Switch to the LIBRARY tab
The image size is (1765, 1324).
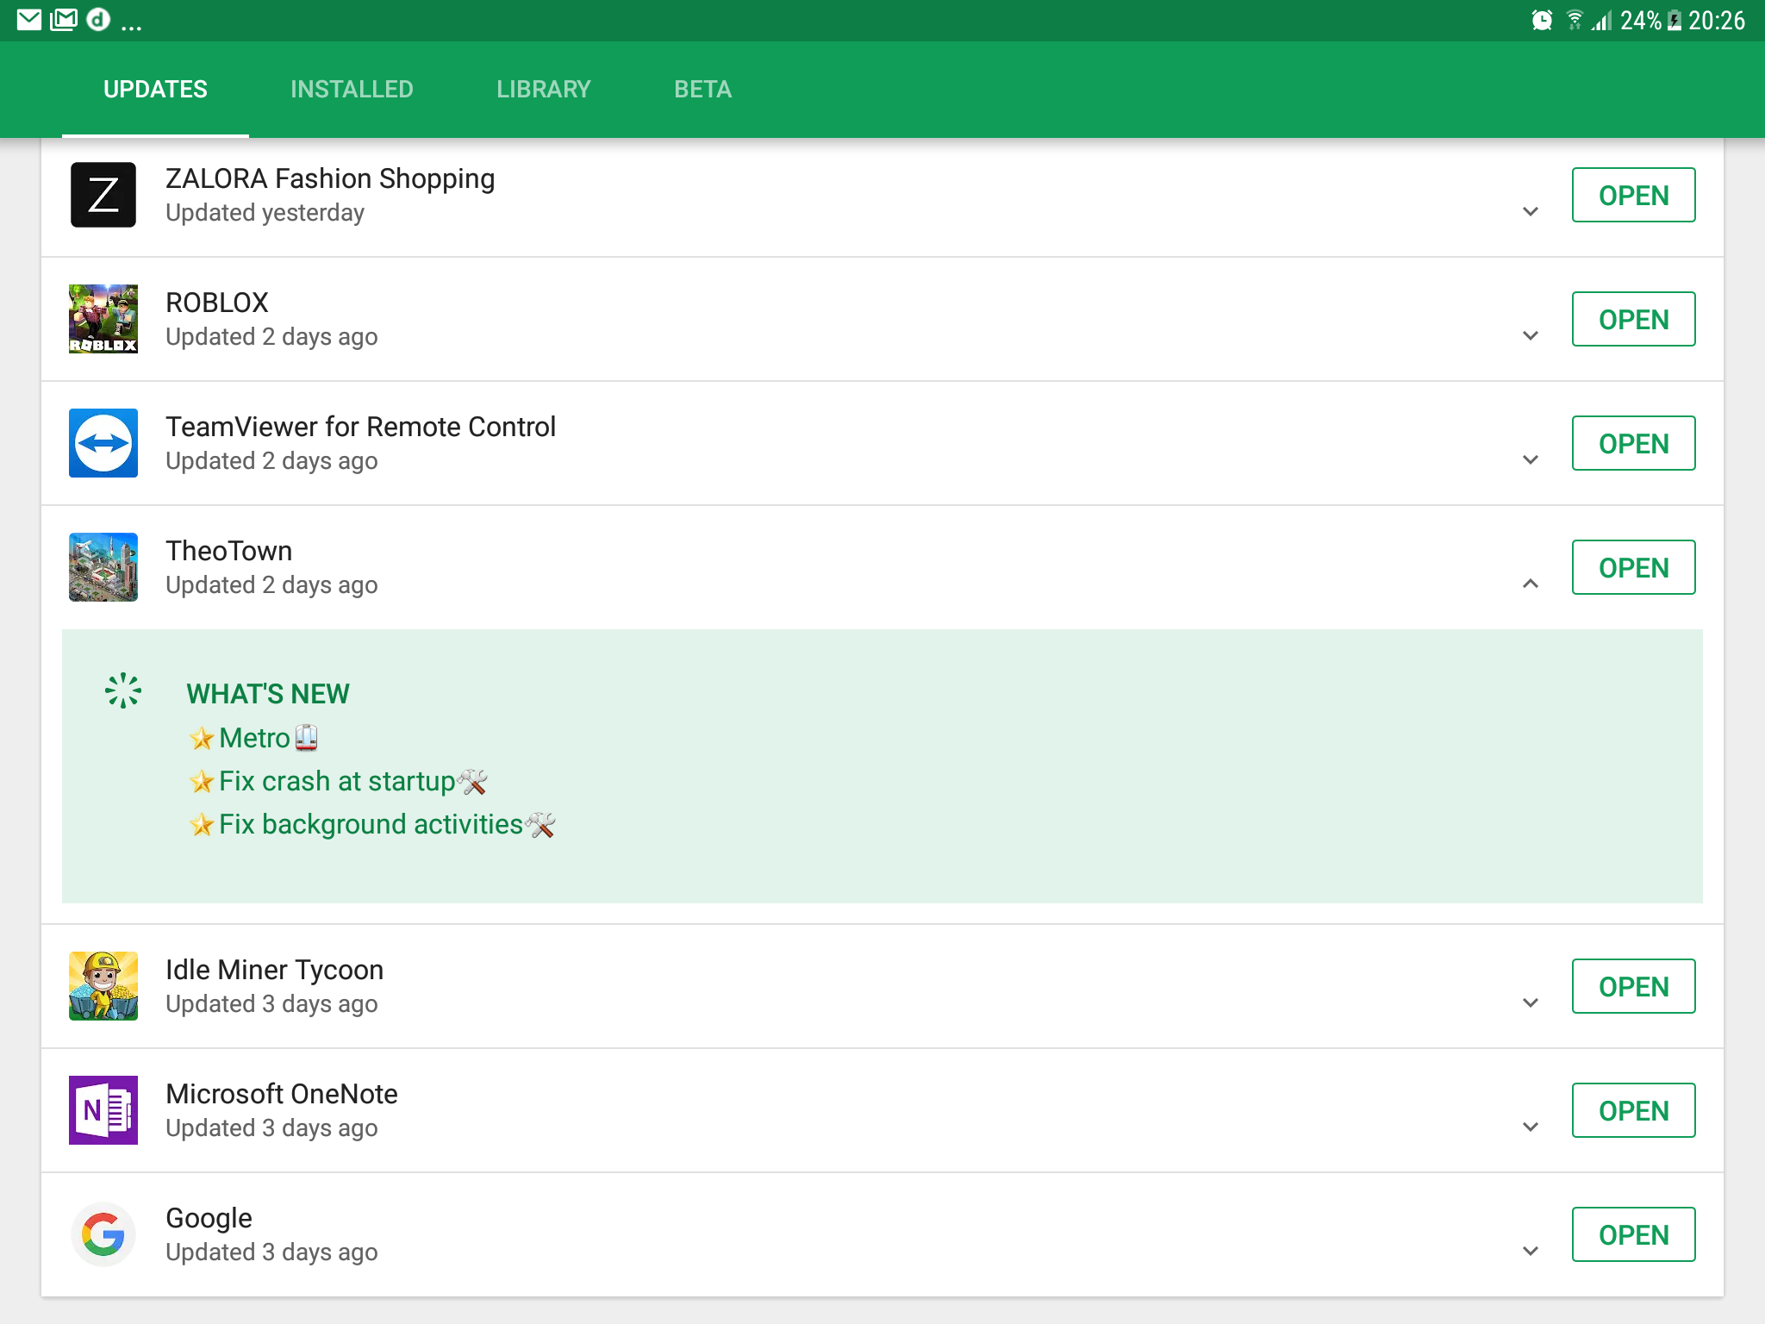[x=544, y=90]
